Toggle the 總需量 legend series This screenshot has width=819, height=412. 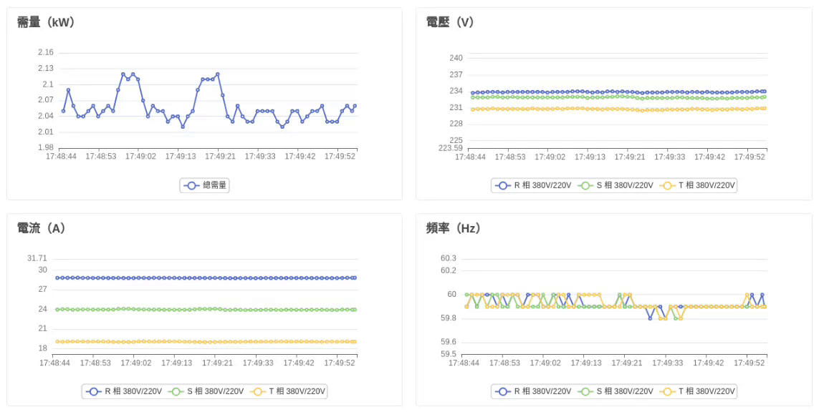click(x=205, y=185)
